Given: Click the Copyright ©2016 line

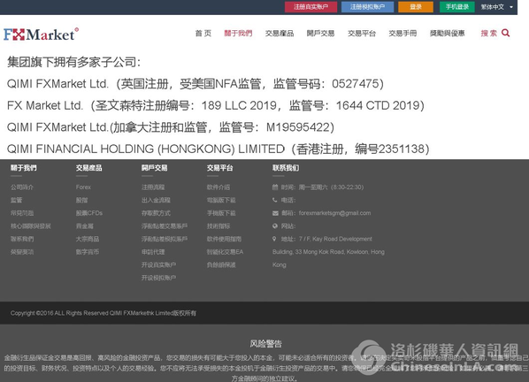Looking at the screenshot, I should (103, 313).
